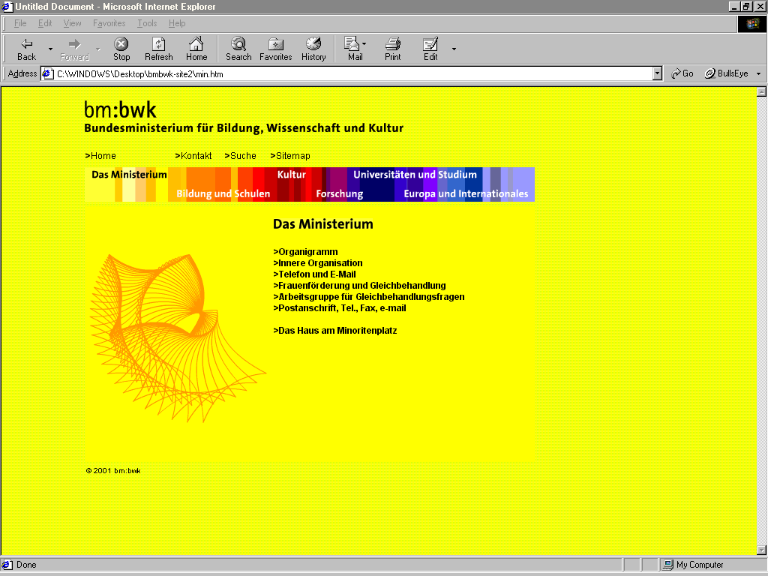Screen dimensions: 768x576
Task: Print the page with the Print icon
Action: pos(393,43)
